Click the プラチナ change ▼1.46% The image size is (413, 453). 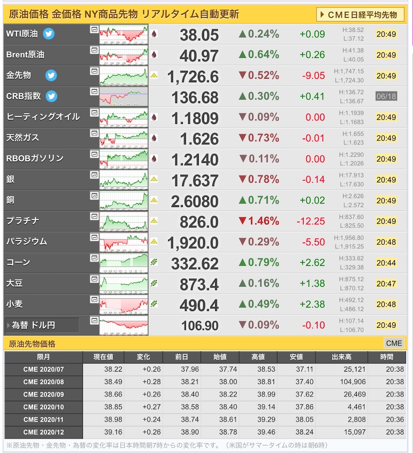tap(259, 221)
